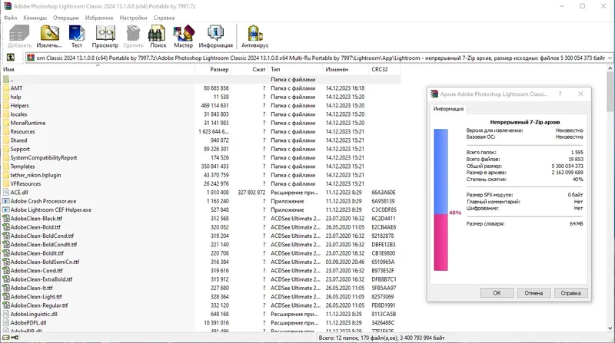
Task: Click OK in the archive info dialog
Action: pyautogui.click(x=497, y=293)
